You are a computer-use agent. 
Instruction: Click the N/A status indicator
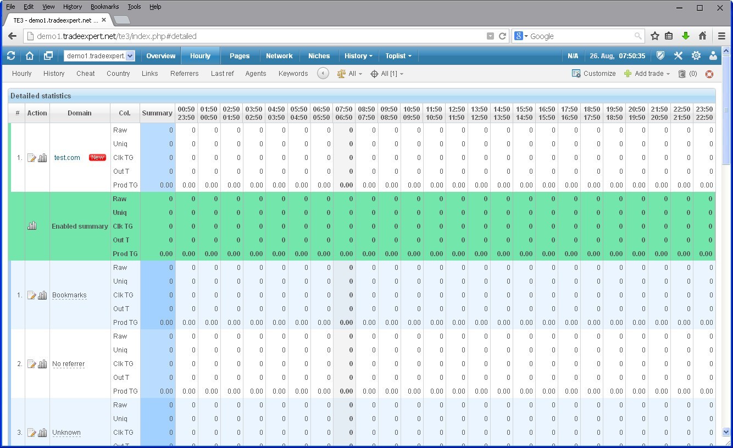[x=573, y=56]
